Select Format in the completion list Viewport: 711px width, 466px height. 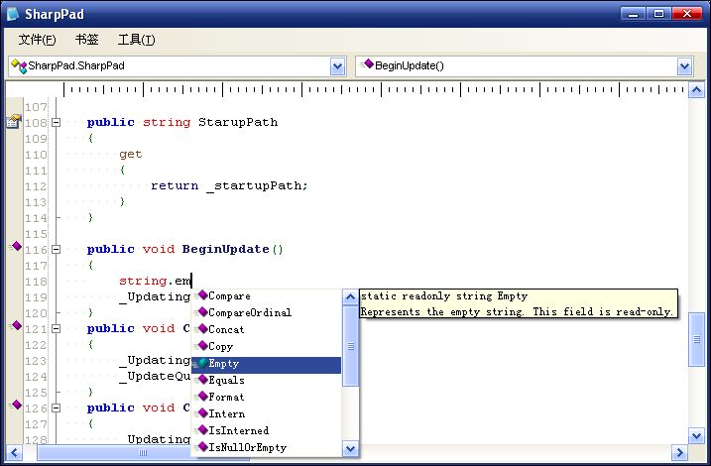pos(266,398)
